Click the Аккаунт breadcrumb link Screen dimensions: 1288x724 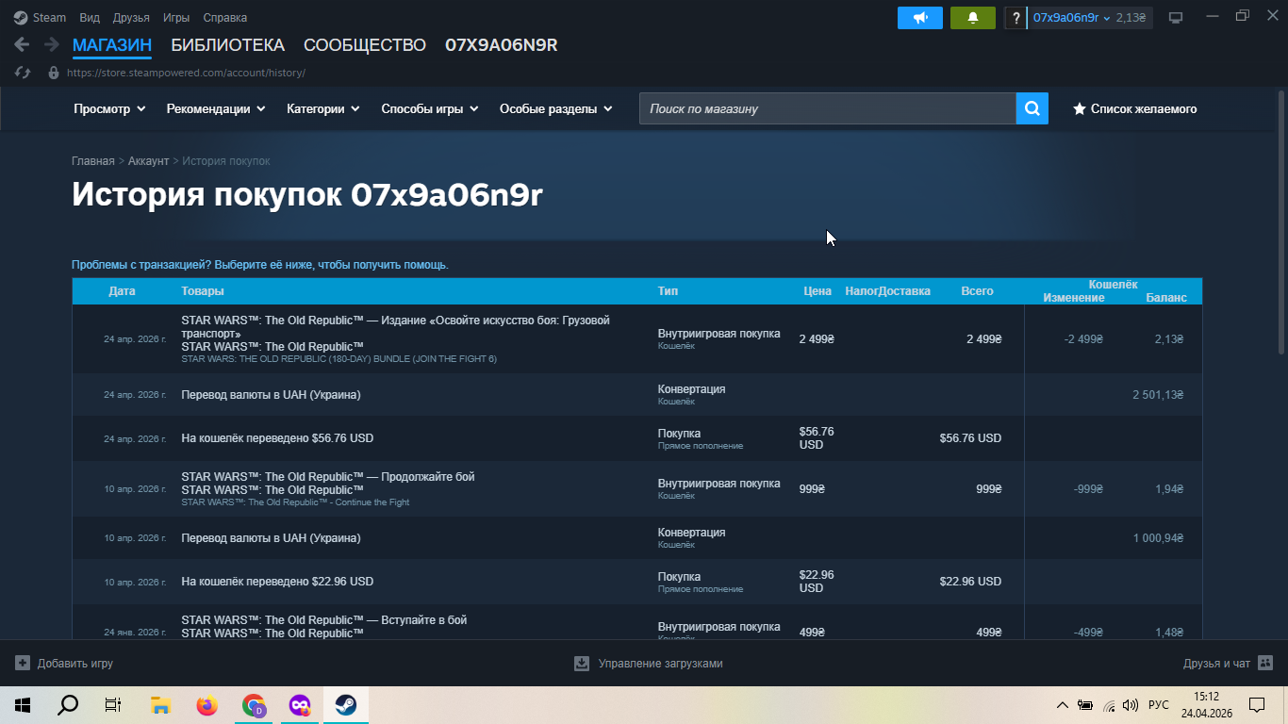pos(149,161)
